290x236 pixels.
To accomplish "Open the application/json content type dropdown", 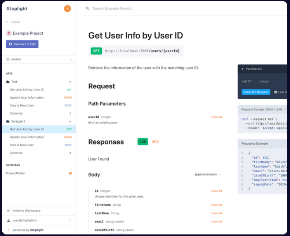I will (207, 174).
